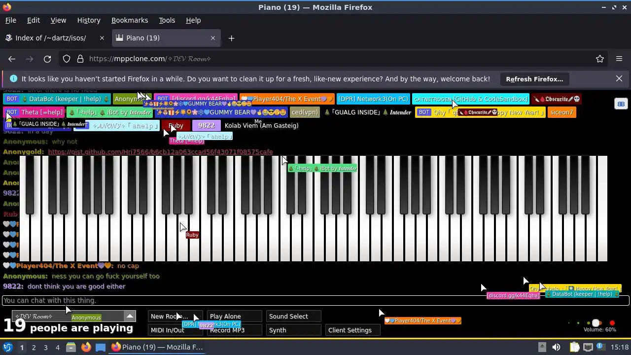Open the system start menu icon
Image resolution: width=631 pixels, height=355 pixels.
[8, 347]
